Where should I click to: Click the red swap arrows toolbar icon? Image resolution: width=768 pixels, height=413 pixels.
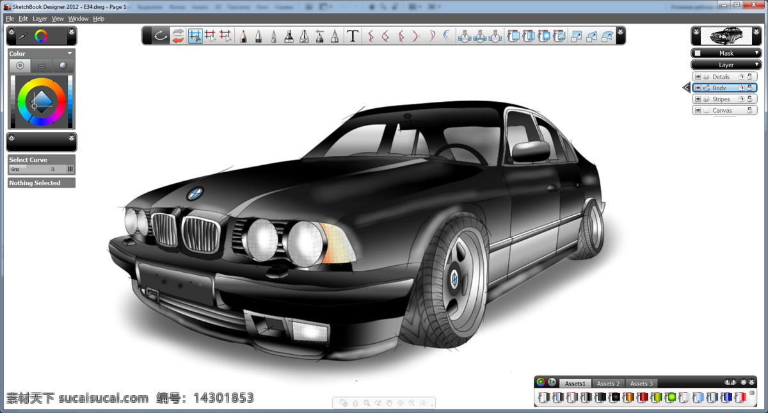(179, 36)
